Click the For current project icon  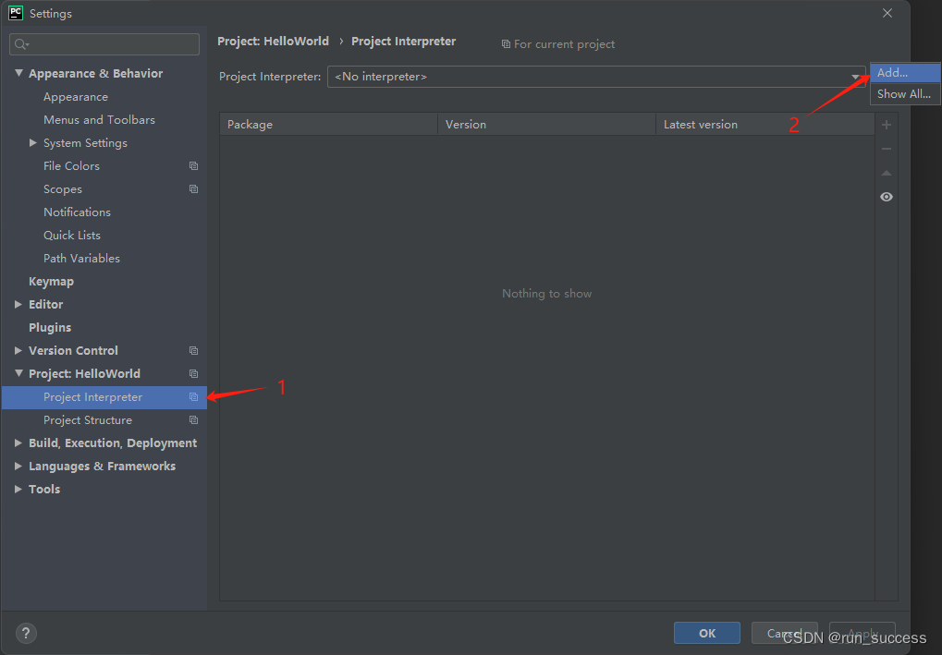tap(506, 44)
